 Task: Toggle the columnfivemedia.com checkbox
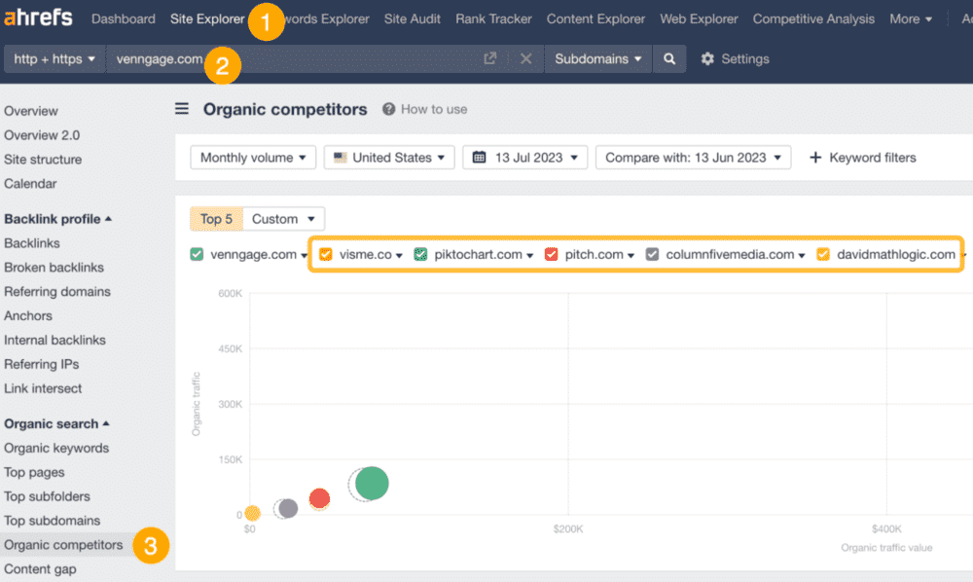652,254
